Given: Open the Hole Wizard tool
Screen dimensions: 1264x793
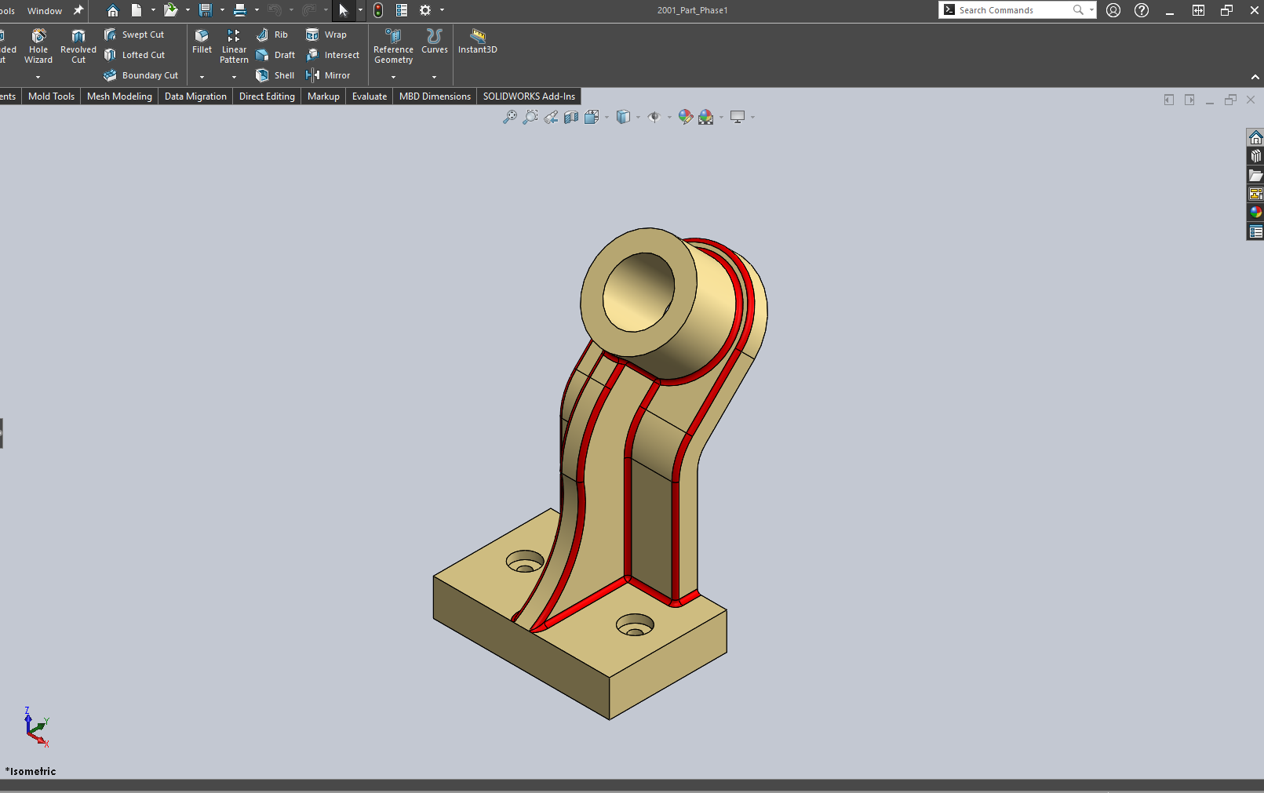Looking at the screenshot, I should 38,45.
